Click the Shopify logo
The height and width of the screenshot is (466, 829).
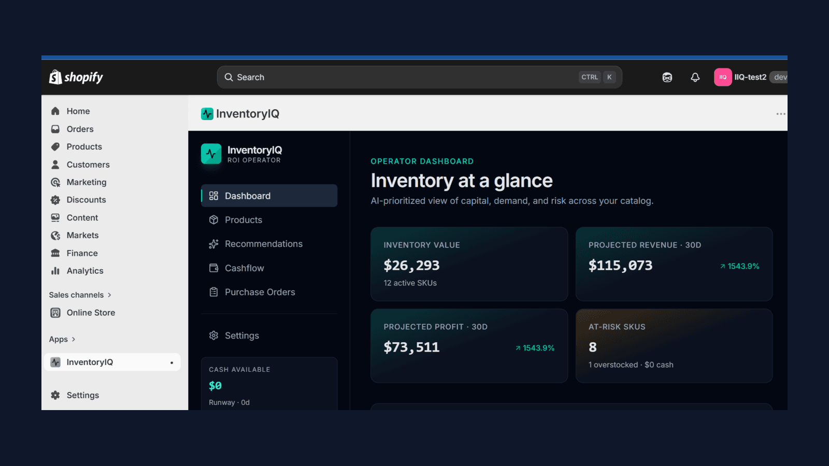pyautogui.click(x=76, y=77)
